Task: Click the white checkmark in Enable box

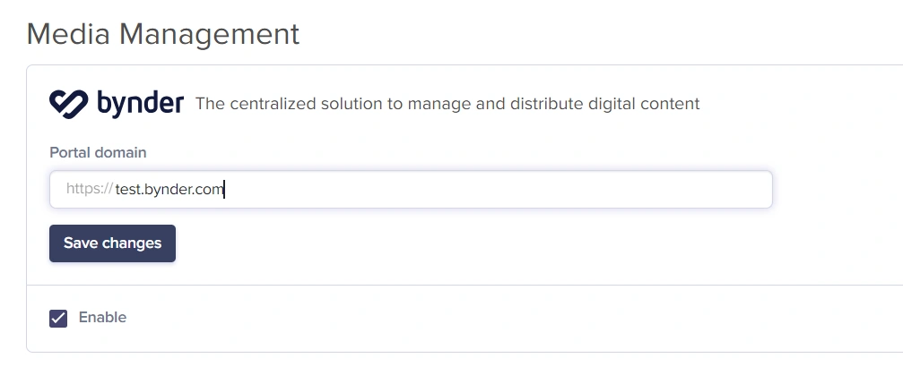Action: [58, 318]
